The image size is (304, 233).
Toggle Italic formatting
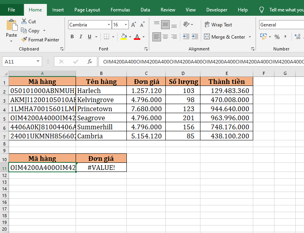coord(81,37)
